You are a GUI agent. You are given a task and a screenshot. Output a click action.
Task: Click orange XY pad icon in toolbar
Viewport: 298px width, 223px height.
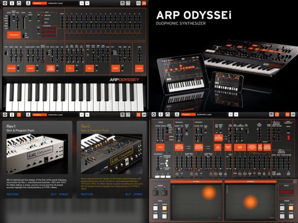pyautogui.click(x=277, y=114)
